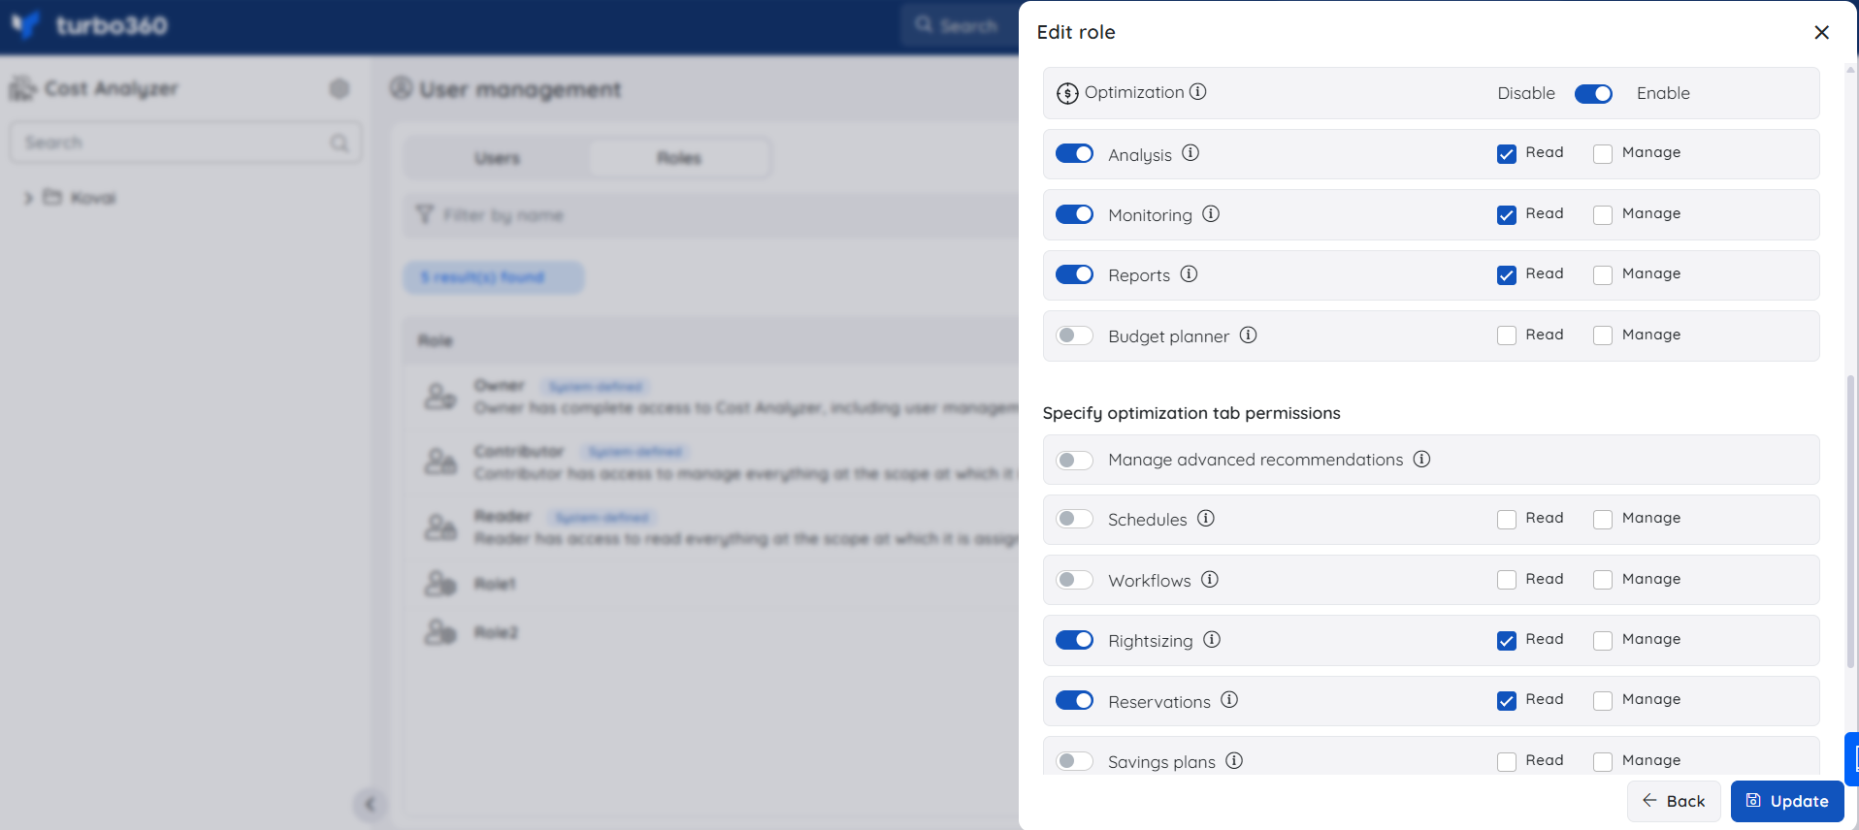Screen dimensions: 1859x830
Task: Toggle the Optimization Disable/Enable switch
Action: point(1593,93)
